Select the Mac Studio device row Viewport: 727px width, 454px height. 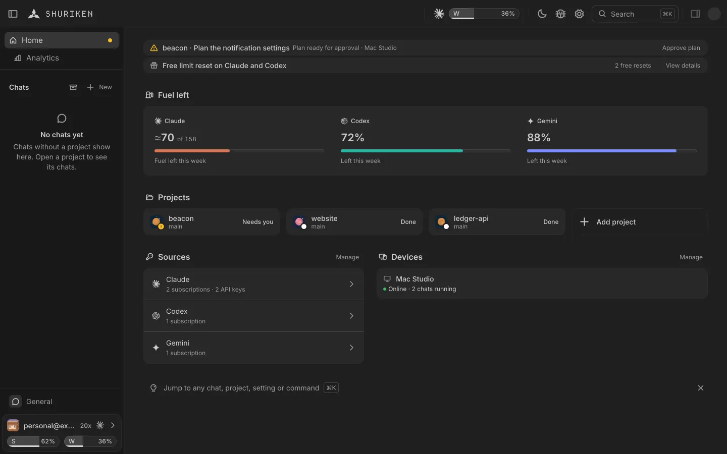click(542, 283)
